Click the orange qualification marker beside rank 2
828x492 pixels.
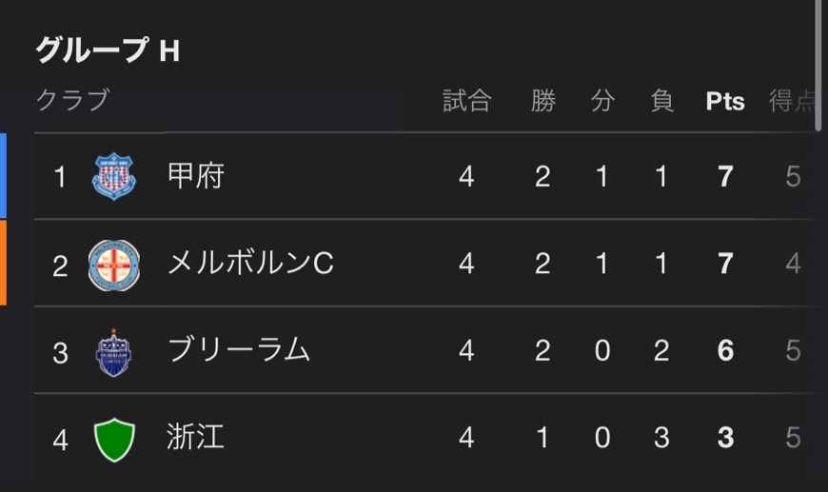tap(3, 263)
